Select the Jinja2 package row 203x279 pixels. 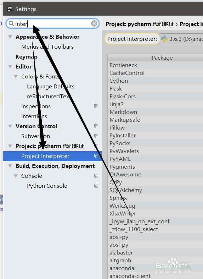coord(155,104)
